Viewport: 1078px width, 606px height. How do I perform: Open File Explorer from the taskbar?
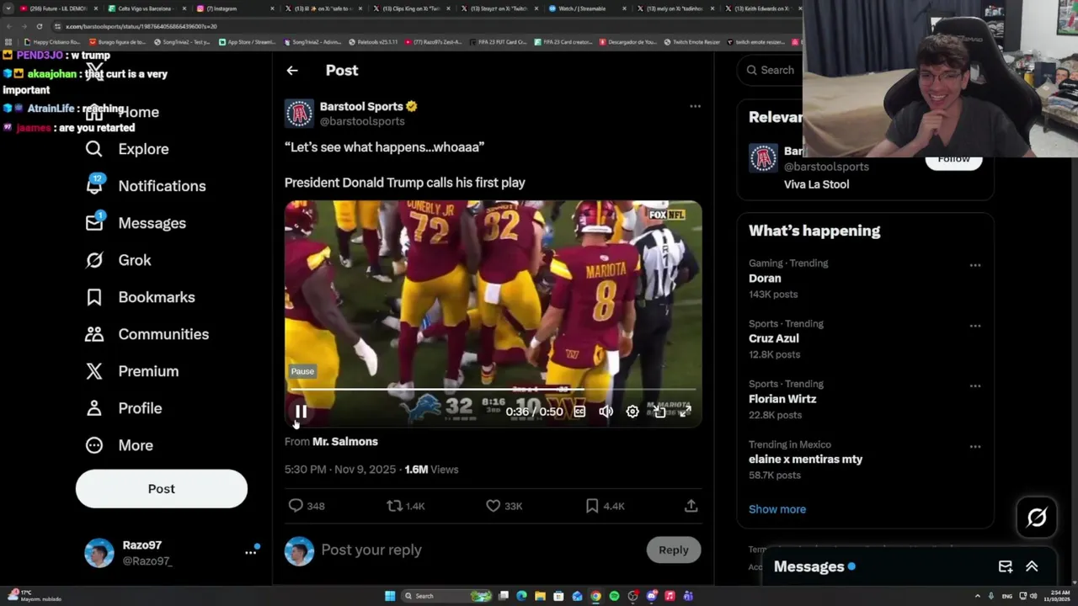540,596
